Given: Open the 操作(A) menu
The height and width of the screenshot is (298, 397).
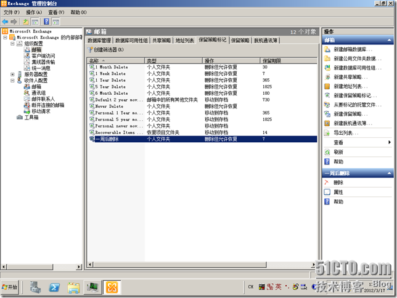Looking at the screenshot, I should tap(34, 12).
